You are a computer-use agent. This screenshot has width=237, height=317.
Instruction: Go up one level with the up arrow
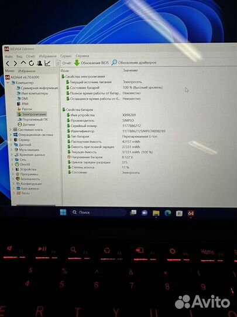coord(23,63)
